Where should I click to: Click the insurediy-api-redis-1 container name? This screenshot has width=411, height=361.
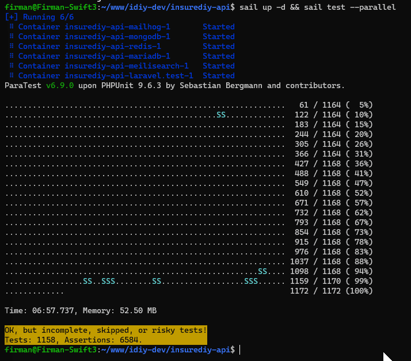point(113,47)
